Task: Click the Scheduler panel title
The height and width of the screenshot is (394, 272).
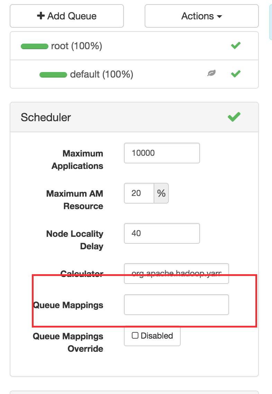Action: coord(45,117)
